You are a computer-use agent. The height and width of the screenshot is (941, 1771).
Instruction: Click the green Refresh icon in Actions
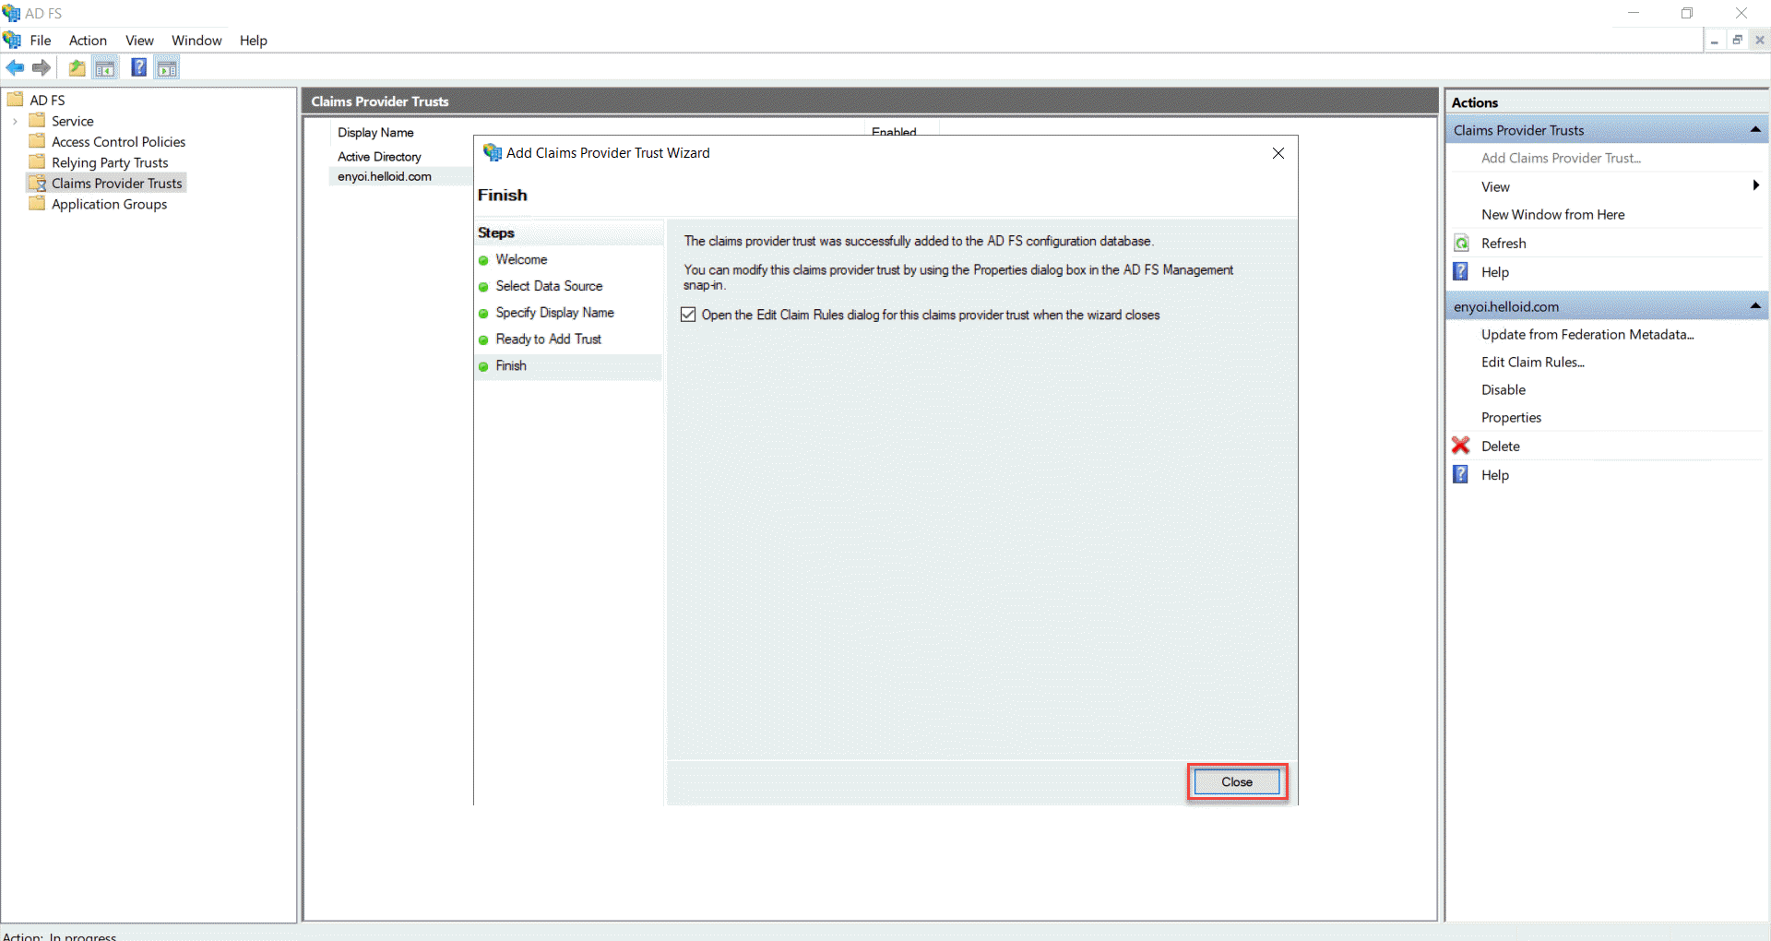point(1461,244)
